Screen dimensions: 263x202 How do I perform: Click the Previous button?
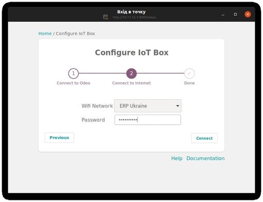point(60,138)
